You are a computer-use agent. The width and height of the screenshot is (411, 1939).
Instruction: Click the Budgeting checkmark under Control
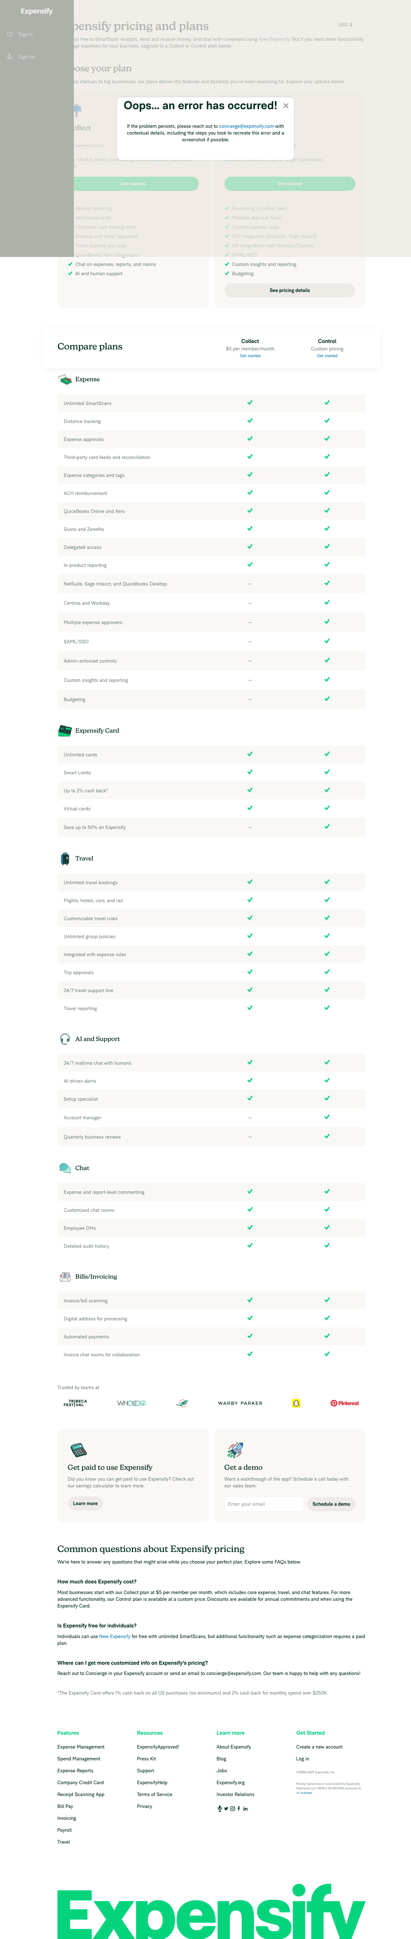tap(327, 699)
